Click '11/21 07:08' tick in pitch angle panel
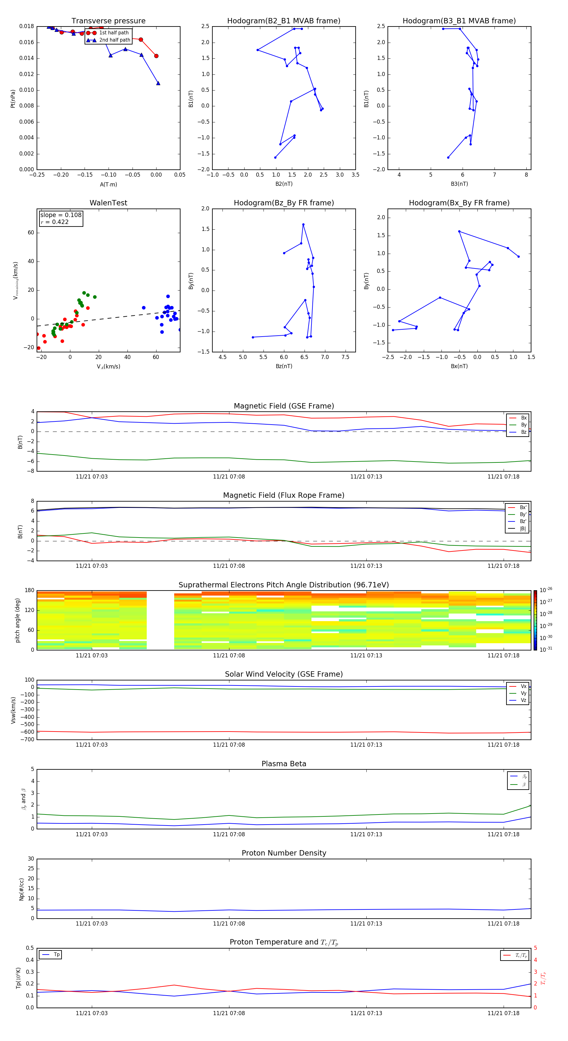 [229, 656]
